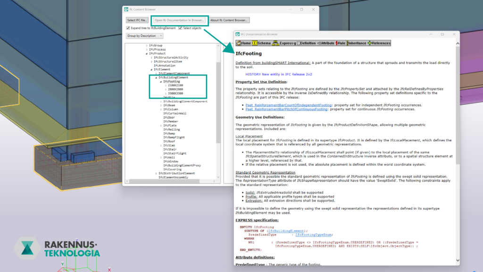View inheritance by clicking the Inheritance icon
483x272 pixels.
tap(347, 42)
